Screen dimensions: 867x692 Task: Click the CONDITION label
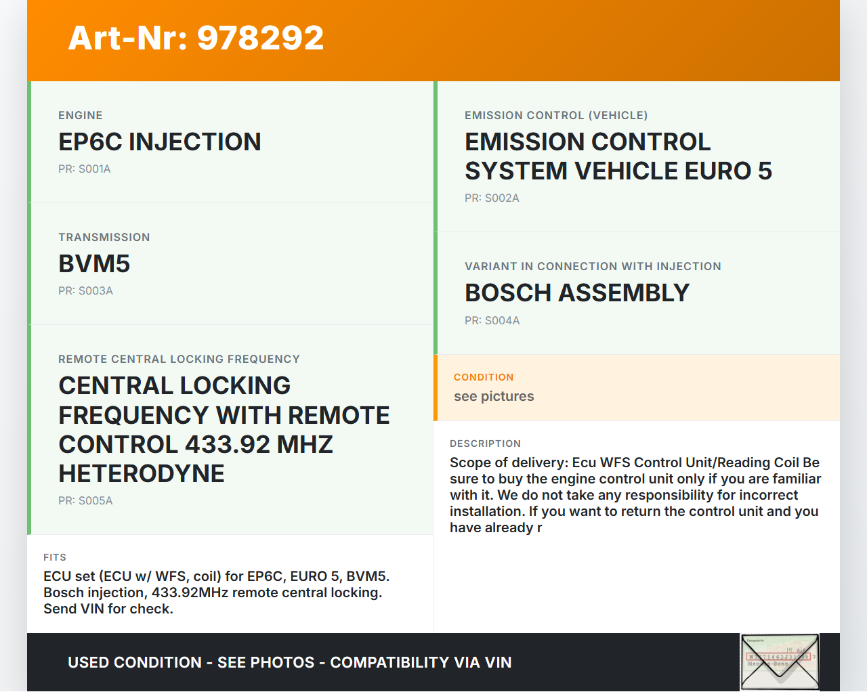click(484, 377)
